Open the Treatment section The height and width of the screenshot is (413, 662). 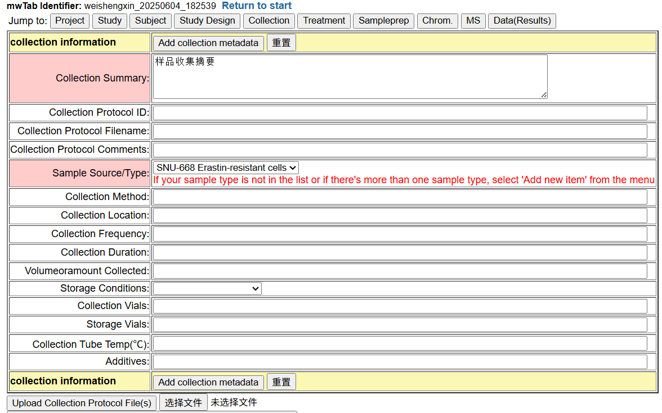[x=324, y=21]
